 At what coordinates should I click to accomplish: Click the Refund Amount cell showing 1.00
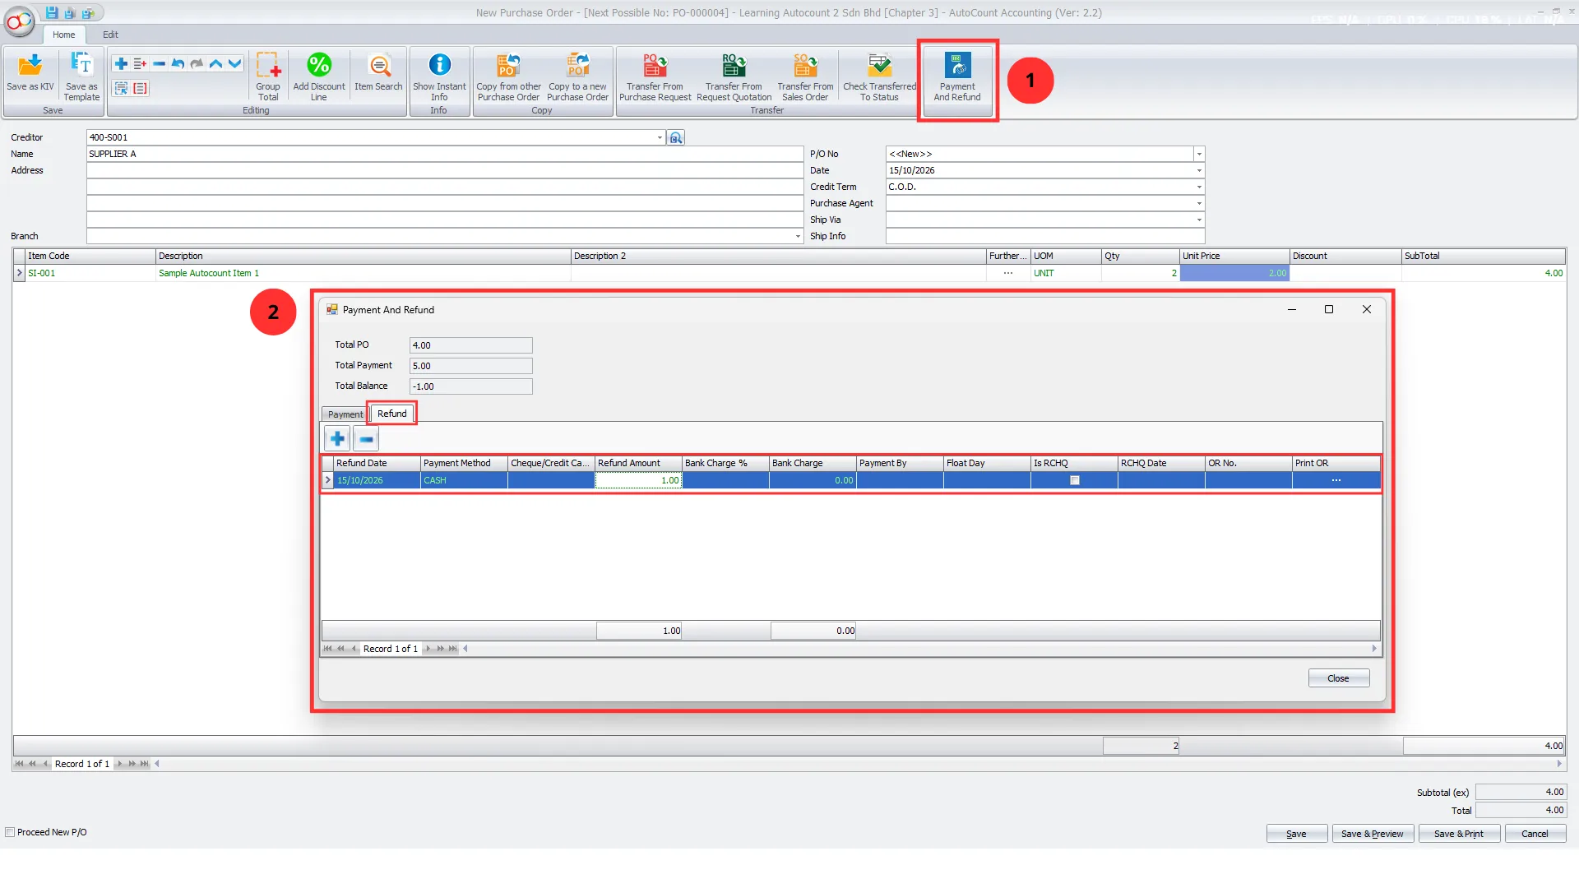point(638,480)
